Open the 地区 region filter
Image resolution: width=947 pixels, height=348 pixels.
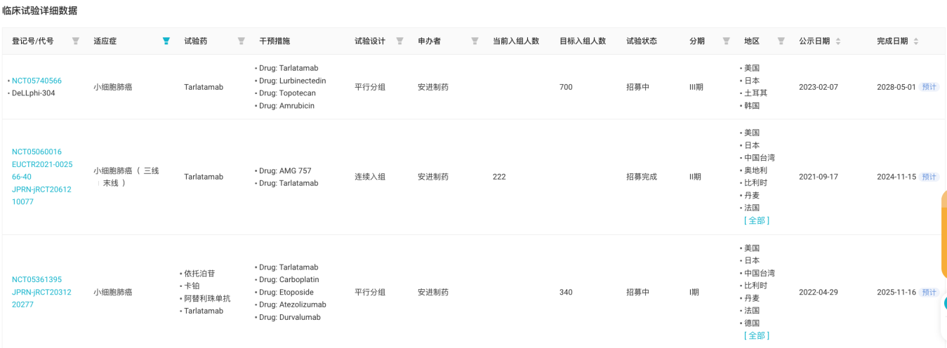click(x=781, y=41)
